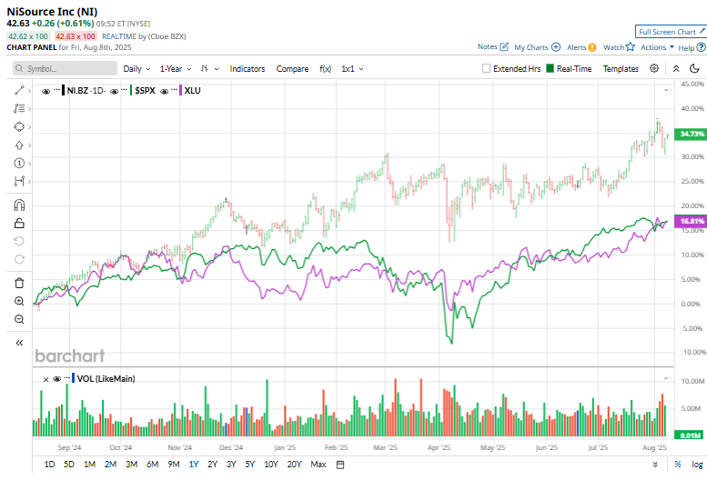Click the My Charts plus icon
The width and height of the screenshot is (707, 480).
click(556, 47)
